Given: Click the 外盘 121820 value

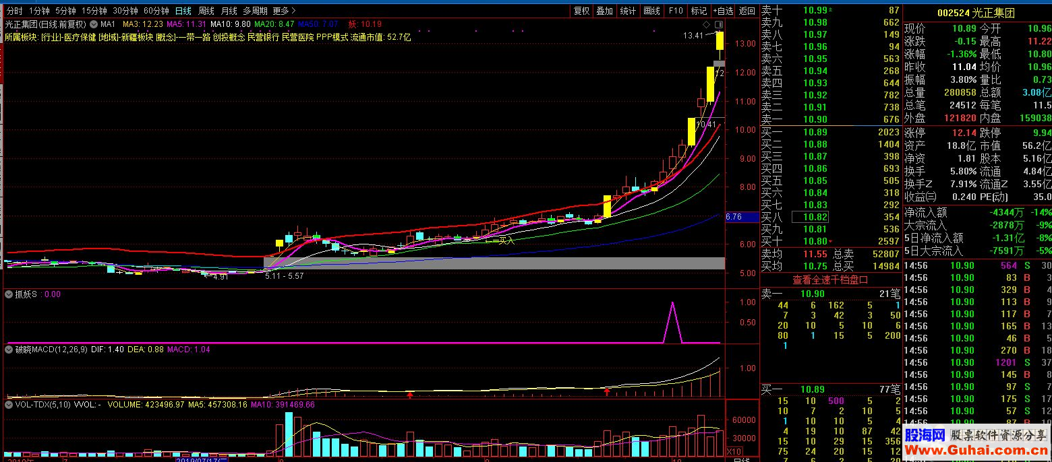Looking at the screenshot, I should point(960,118).
